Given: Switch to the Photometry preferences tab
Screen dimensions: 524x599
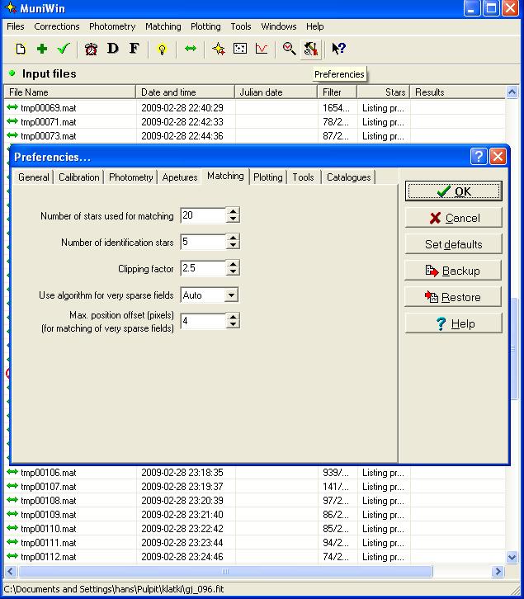Looking at the screenshot, I should 130,177.
